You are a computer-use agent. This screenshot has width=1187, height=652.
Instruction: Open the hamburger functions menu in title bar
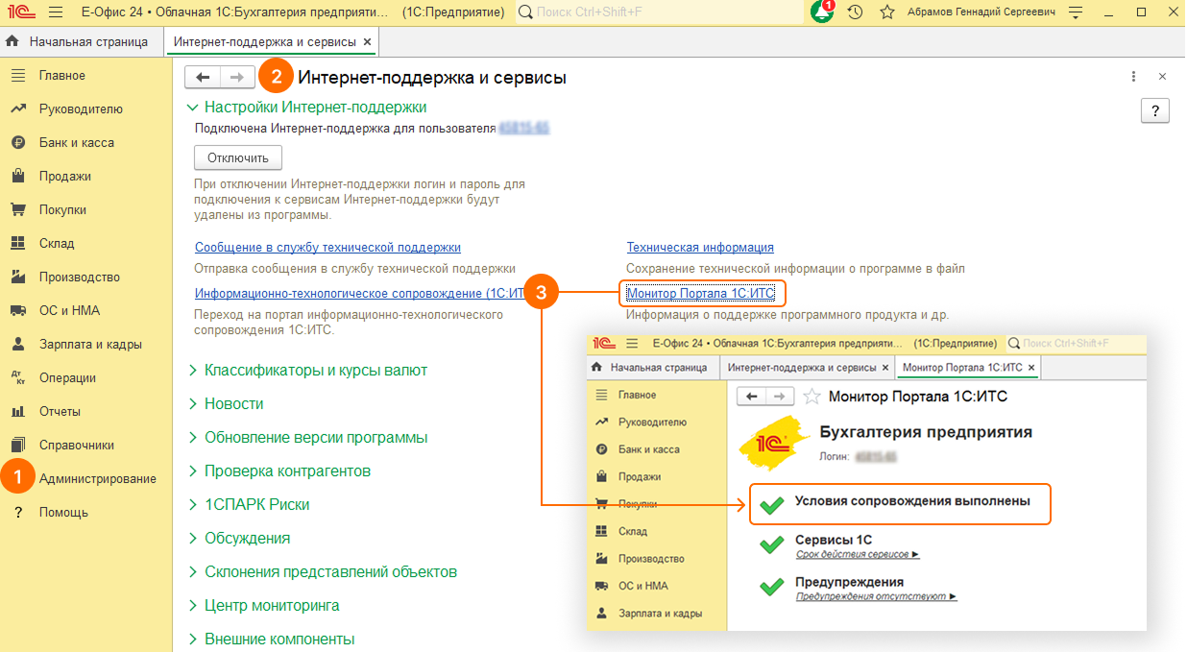pos(56,12)
